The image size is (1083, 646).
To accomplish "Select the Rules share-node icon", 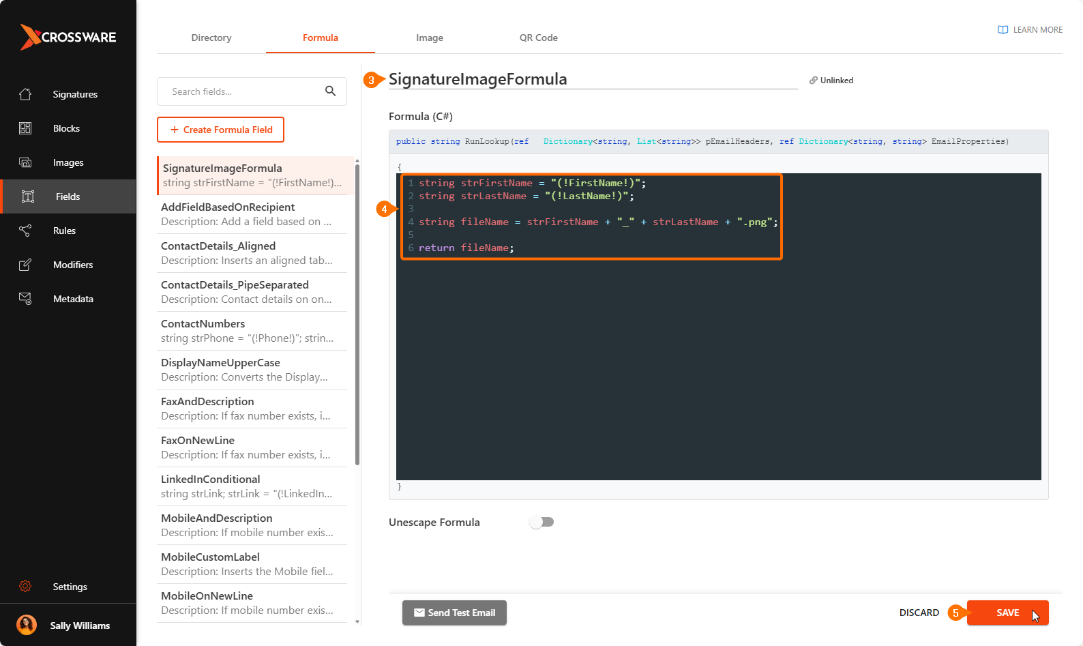I will (x=25, y=231).
